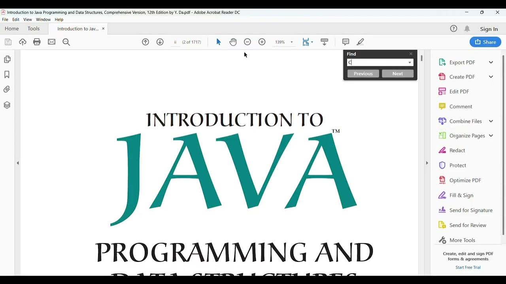The height and width of the screenshot is (284, 506).
Task: Open the layers panel
Action: point(7,105)
